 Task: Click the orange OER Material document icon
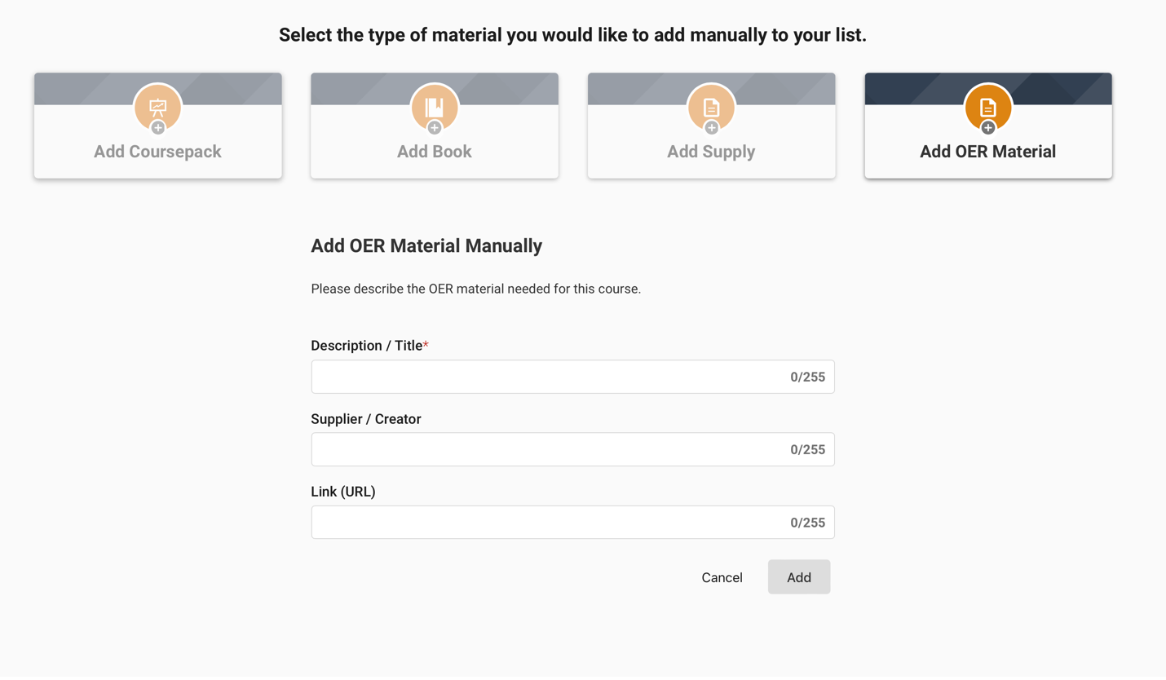point(987,106)
